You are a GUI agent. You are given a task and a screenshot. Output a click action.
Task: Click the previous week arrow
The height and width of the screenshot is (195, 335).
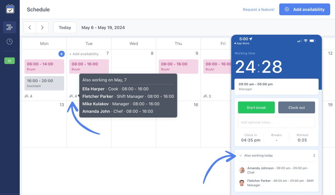click(x=30, y=27)
